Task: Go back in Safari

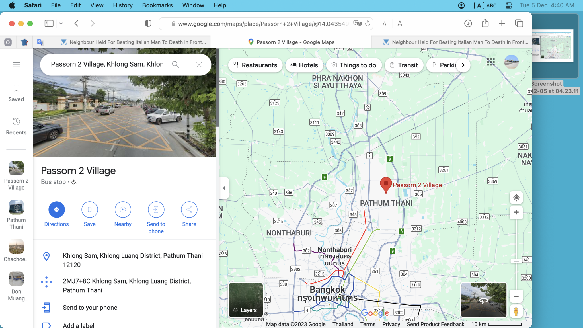Action: tap(76, 23)
